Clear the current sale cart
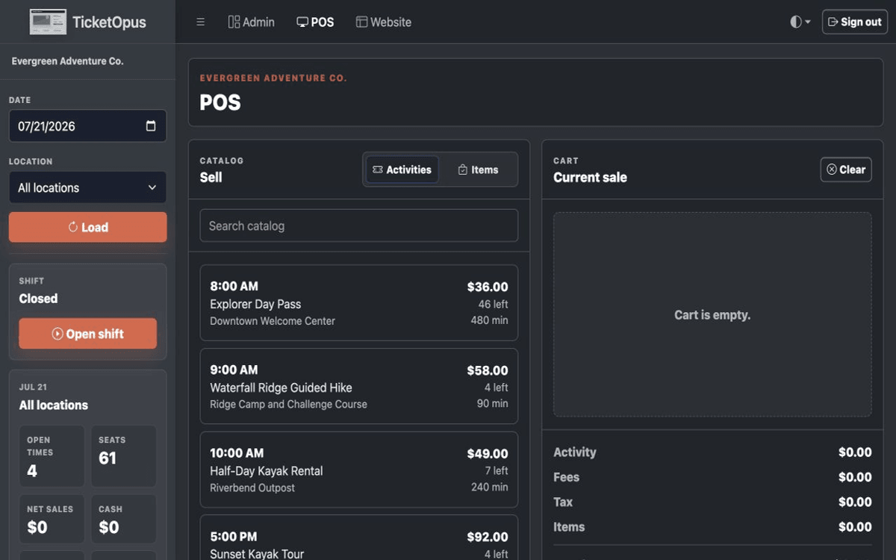Viewport: 896px width, 560px height. click(x=845, y=169)
